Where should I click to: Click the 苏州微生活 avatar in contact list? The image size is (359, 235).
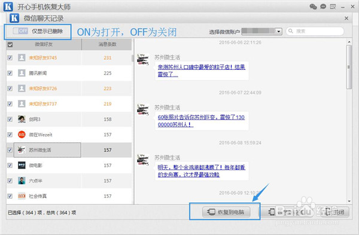(x=22, y=150)
